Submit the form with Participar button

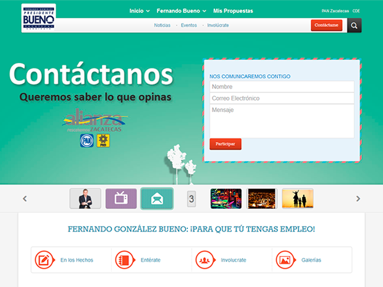225,144
